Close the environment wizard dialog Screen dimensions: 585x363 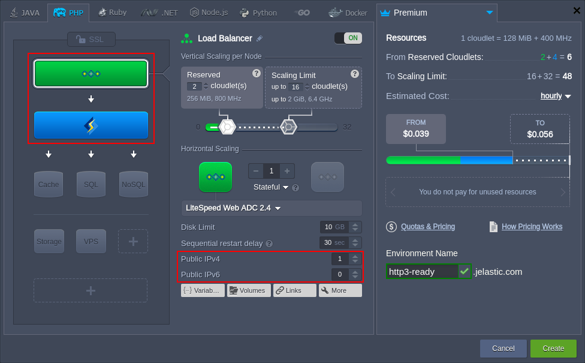(577, 10)
